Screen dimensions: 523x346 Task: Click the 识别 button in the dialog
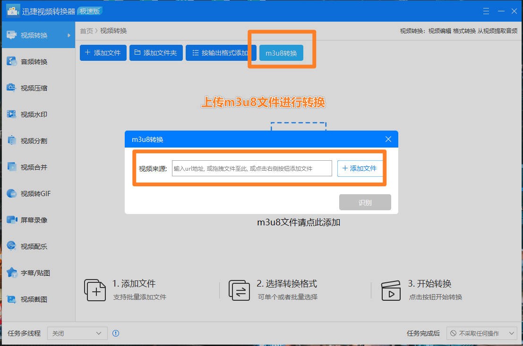(x=366, y=202)
